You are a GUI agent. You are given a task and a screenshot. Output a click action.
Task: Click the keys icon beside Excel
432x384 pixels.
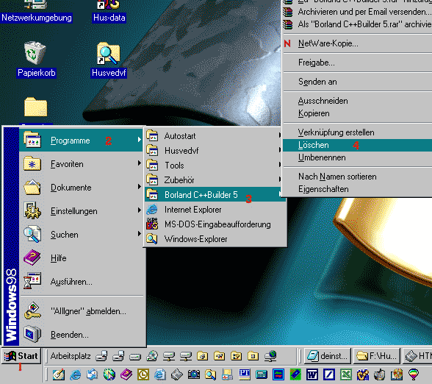[x=363, y=374]
